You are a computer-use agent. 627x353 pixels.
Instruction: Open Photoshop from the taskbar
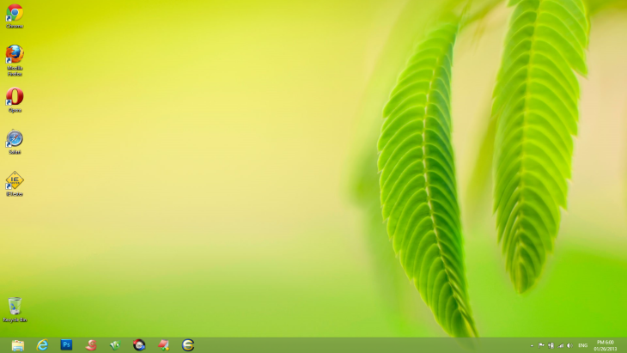66,345
